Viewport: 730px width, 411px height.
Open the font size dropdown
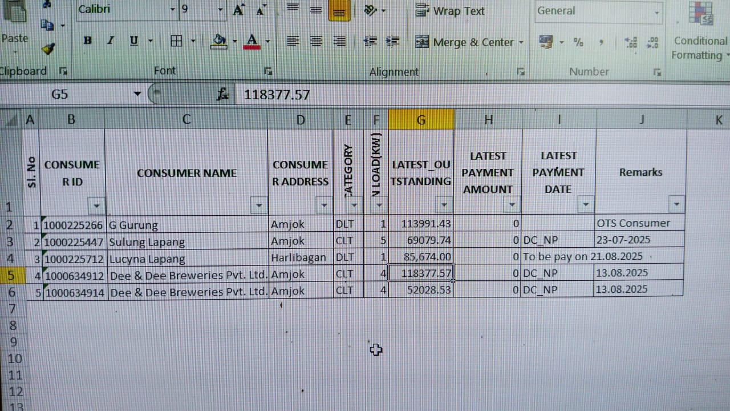click(221, 10)
